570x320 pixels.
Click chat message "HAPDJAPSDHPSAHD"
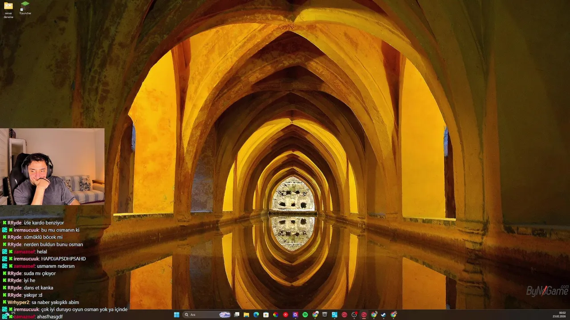coord(63,259)
